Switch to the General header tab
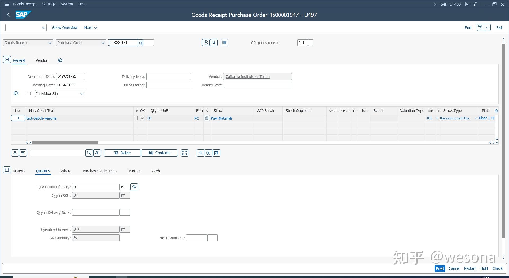Screen dimensions: 509x278 (19, 60)
